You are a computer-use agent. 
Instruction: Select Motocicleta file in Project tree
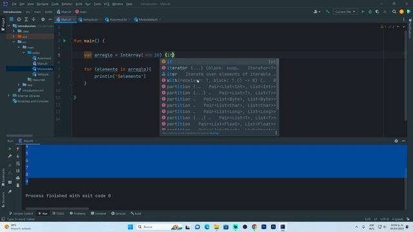pyautogui.click(x=43, y=69)
